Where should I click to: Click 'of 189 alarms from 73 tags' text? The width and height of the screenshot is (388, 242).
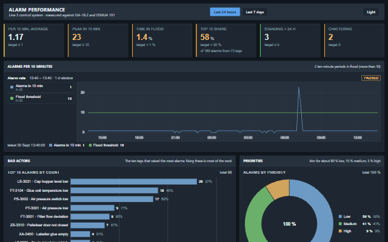tap(221, 51)
